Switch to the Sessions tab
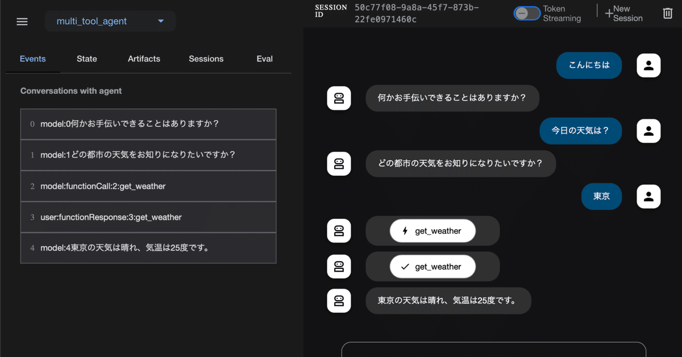Screen dimensions: 682x357 pos(206,59)
